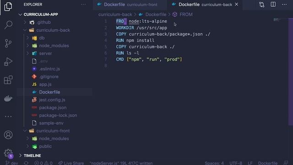Change LF end of line sequence
The width and height of the screenshot is (293, 165).
[250, 163]
